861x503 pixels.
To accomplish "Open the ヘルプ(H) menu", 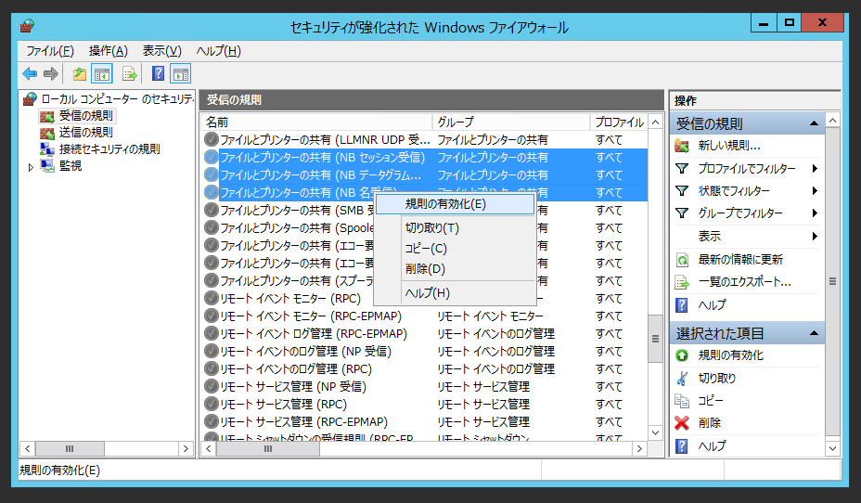I will coord(219,51).
